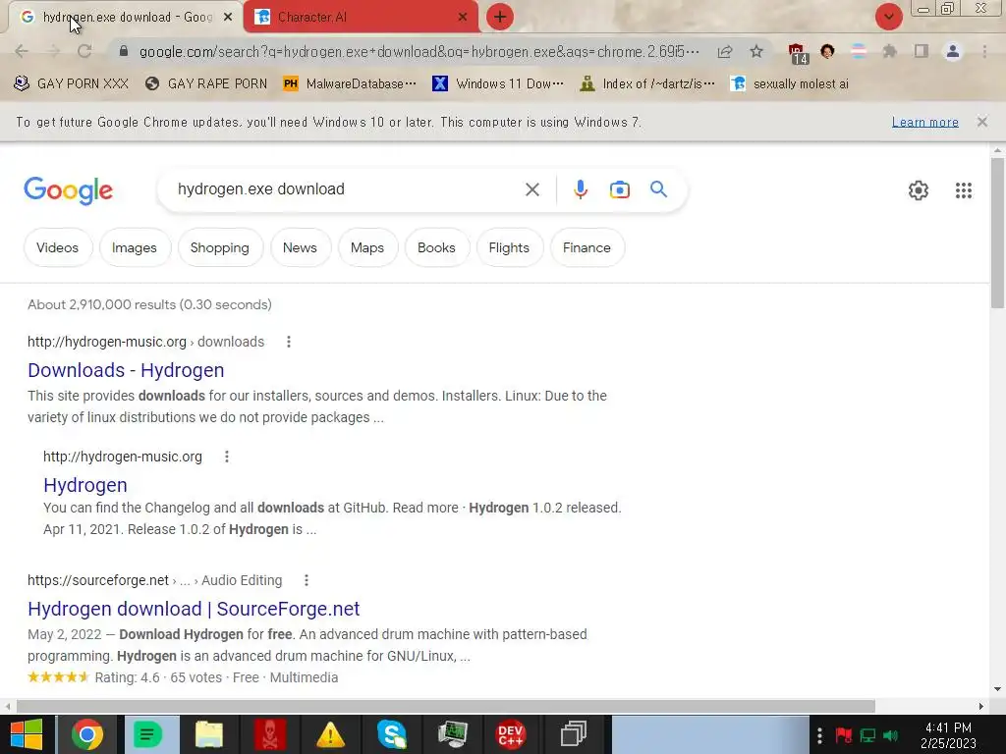Switch to the Shopping results filter
Image resolution: width=1006 pixels, height=754 pixels.
(219, 247)
